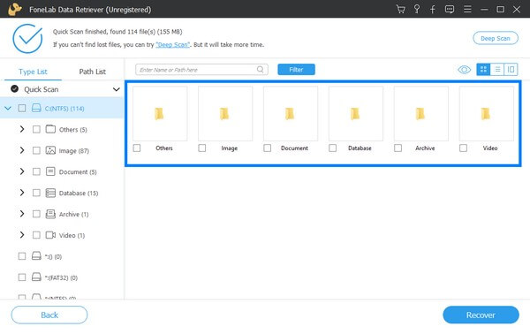The width and height of the screenshot is (530, 334).
Task: Expand the Image (87) tree node
Action: (22, 150)
